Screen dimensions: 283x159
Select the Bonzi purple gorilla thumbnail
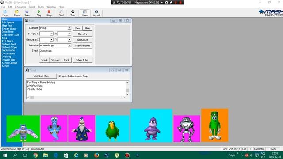151,125
